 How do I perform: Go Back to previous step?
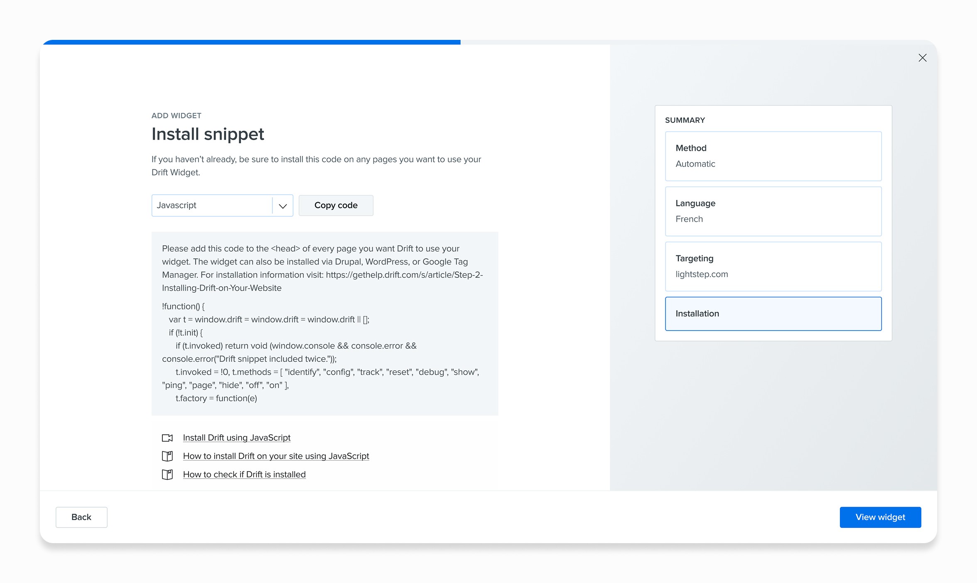(81, 517)
